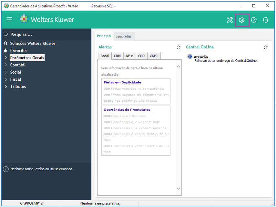The height and width of the screenshot is (207, 276).
Task: Click the search magnifier icon
Action: click(6, 34)
